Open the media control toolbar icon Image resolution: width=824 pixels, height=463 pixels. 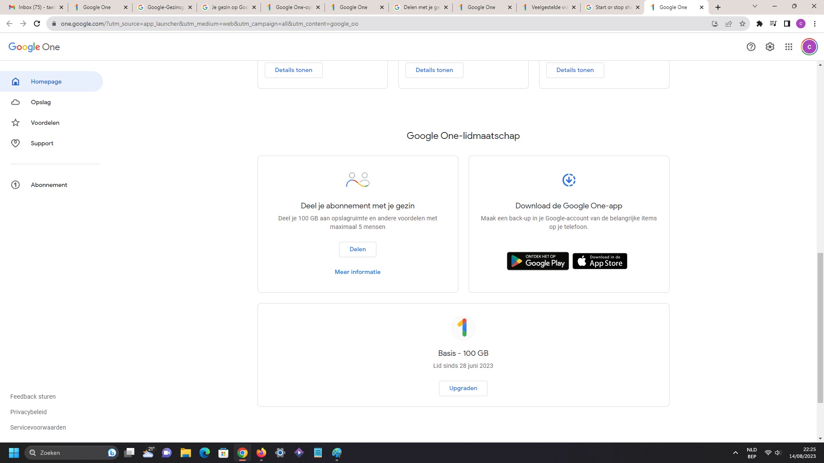pyautogui.click(x=773, y=24)
